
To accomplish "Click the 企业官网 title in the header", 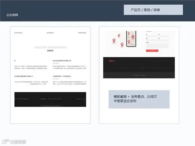I will [x=12, y=15].
